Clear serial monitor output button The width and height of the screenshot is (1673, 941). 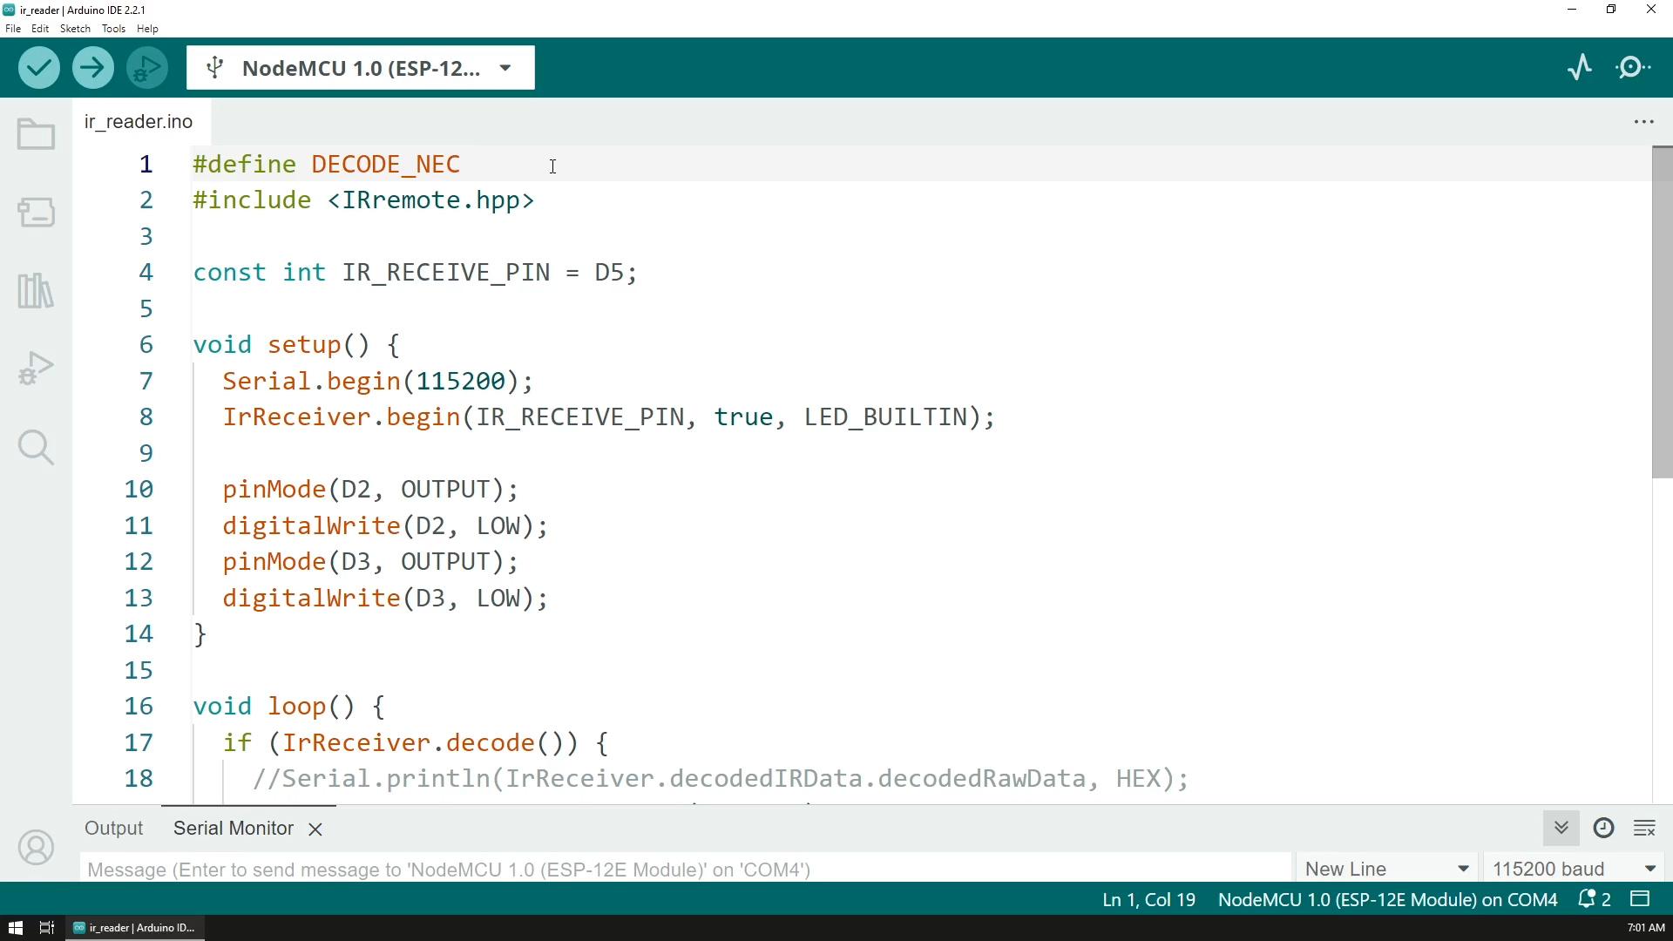(x=1644, y=828)
